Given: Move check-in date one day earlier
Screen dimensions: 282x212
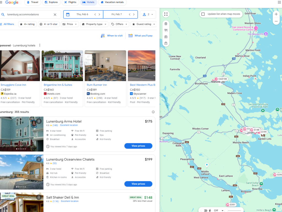Looking at the screenshot, I should tap(95, 15).
